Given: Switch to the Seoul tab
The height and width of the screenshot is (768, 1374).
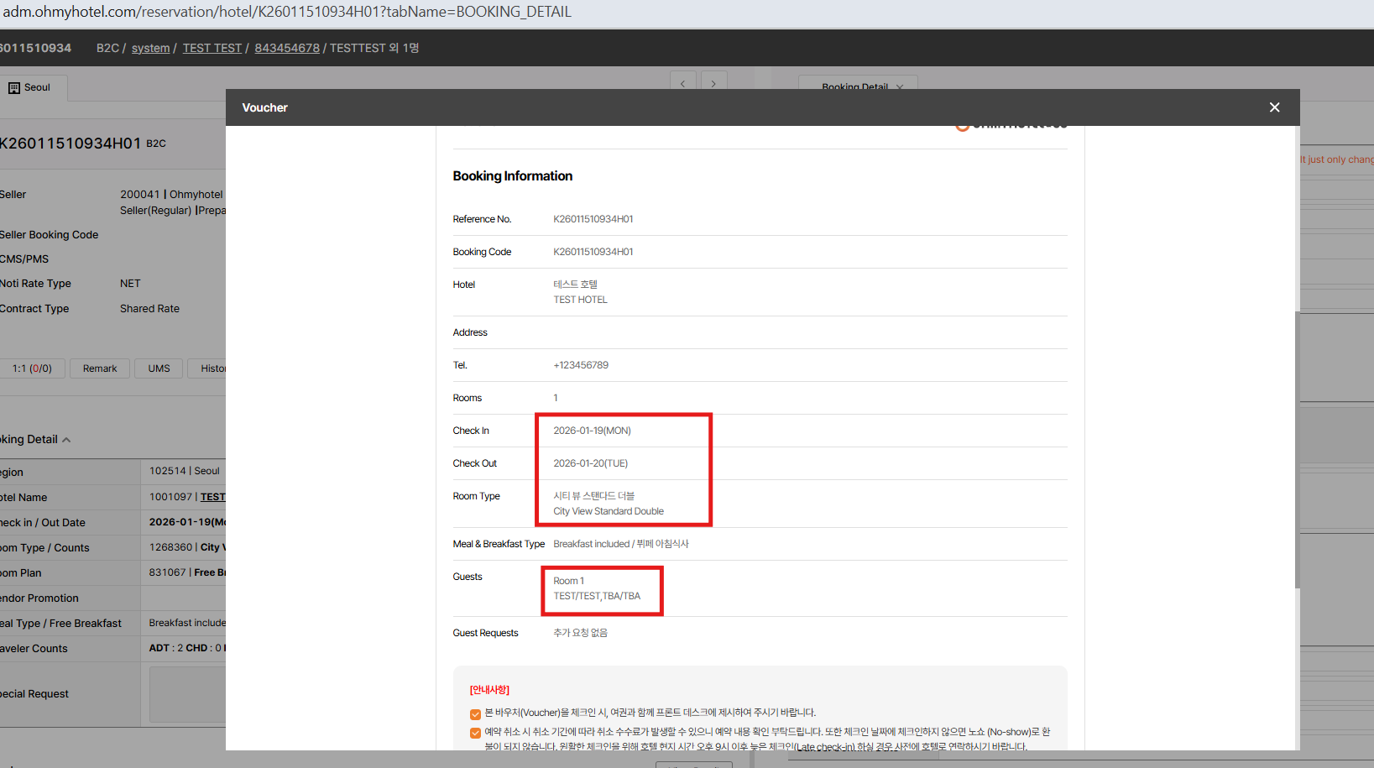Looking at the screenshot, I should [29, 87].
